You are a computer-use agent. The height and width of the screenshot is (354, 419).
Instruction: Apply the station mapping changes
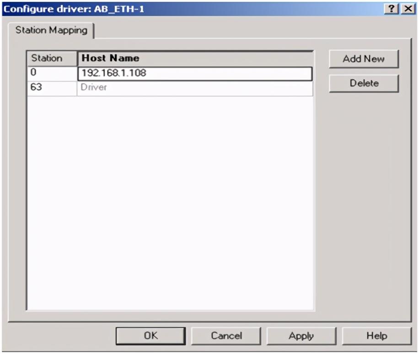pos(301,336)
